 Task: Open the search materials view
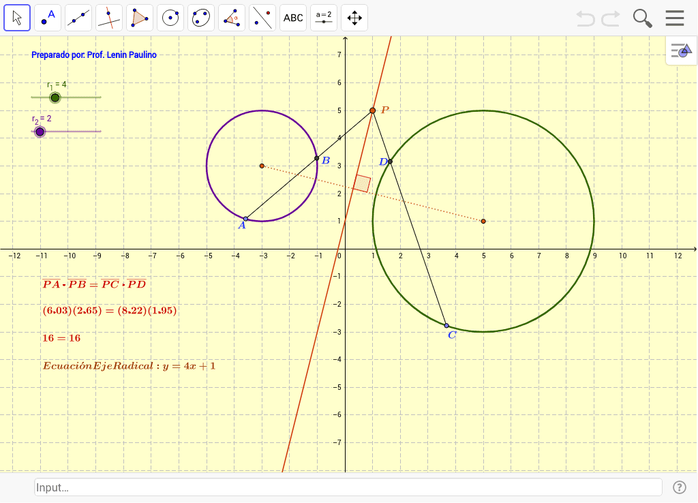[x=641, y=18]
